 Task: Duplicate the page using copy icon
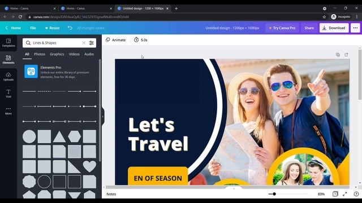338,55
